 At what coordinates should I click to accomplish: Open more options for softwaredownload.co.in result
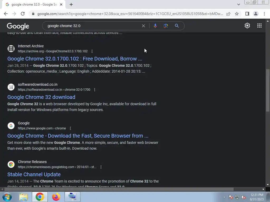[95, 90]
